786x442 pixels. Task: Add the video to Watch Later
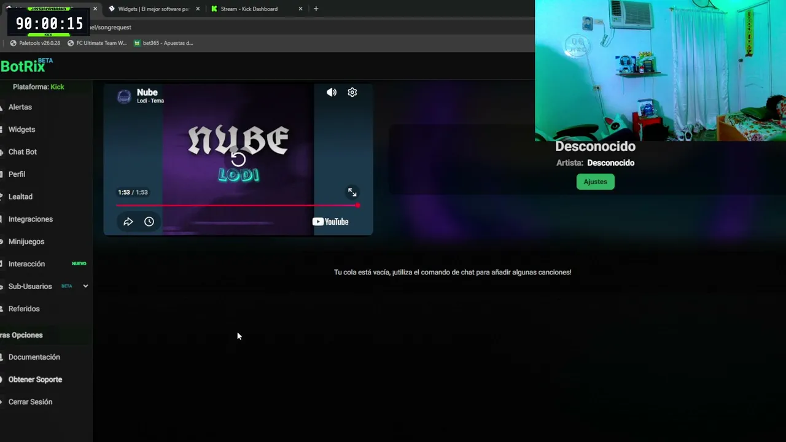[x=149, y=222]
